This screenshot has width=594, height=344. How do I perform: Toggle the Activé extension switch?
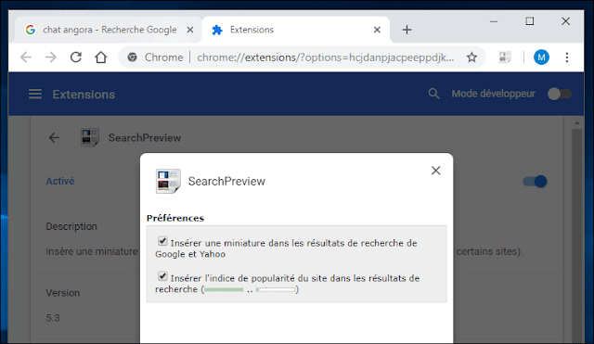(535, 181)
